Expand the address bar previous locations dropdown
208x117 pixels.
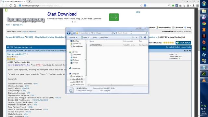coord(111,33)
